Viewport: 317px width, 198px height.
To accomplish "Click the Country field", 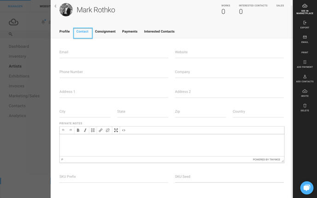I will [x=258, y=112].
